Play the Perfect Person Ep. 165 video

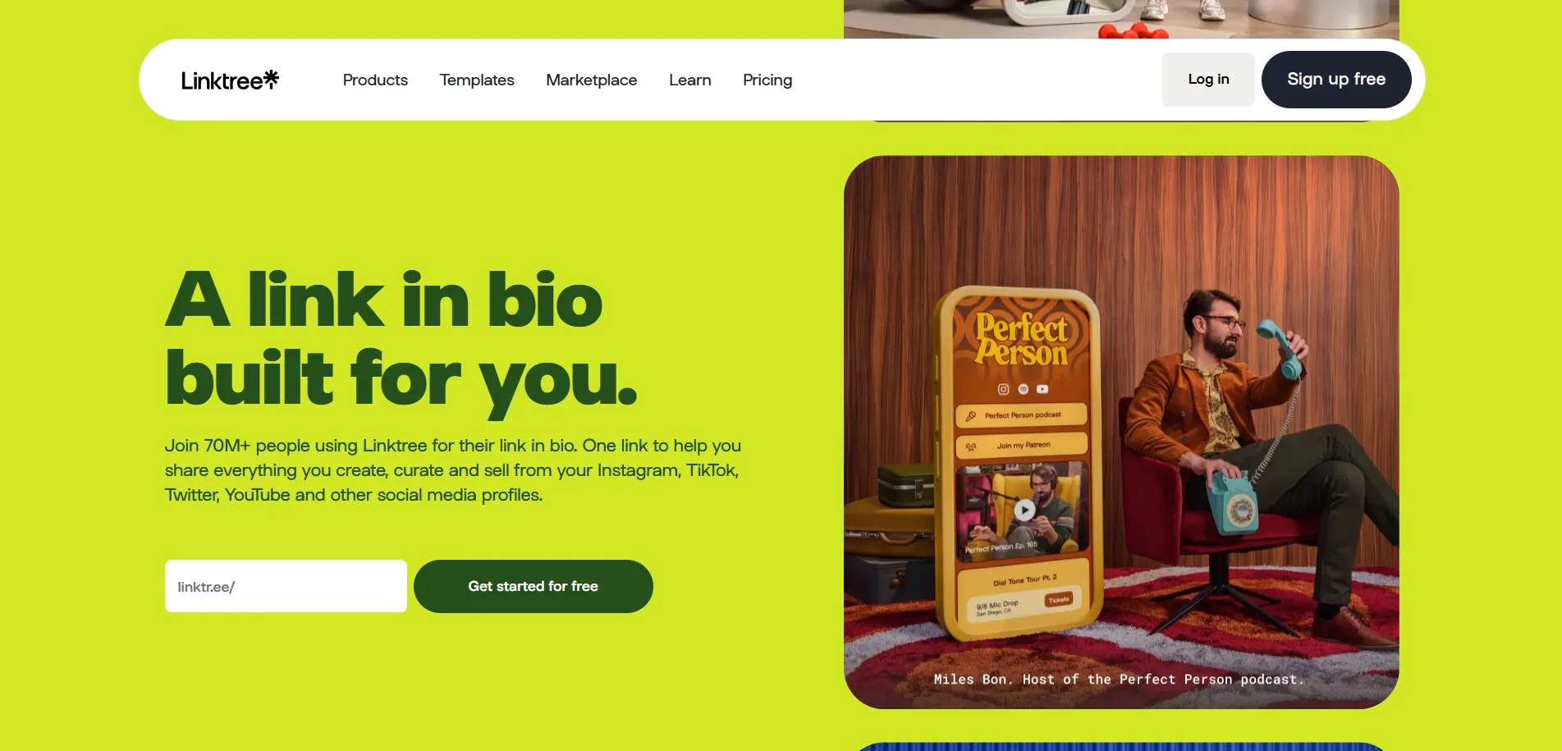point(1024,511)
